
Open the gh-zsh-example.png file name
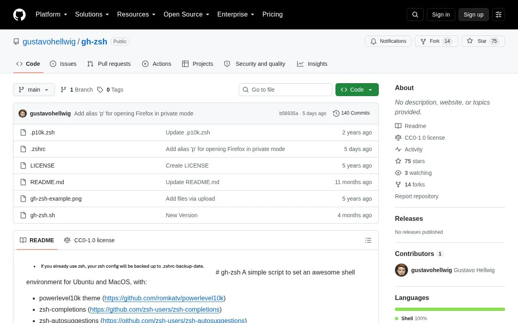(x=56, y=199)
